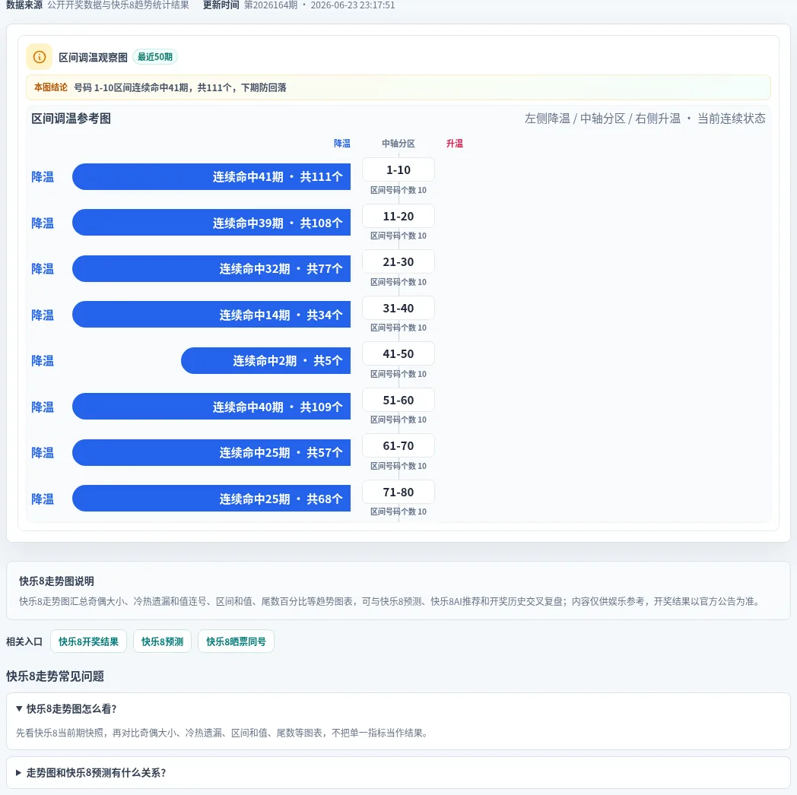
Task: Click the 区间调温参考图 heading
Action: tap(71, 119)
